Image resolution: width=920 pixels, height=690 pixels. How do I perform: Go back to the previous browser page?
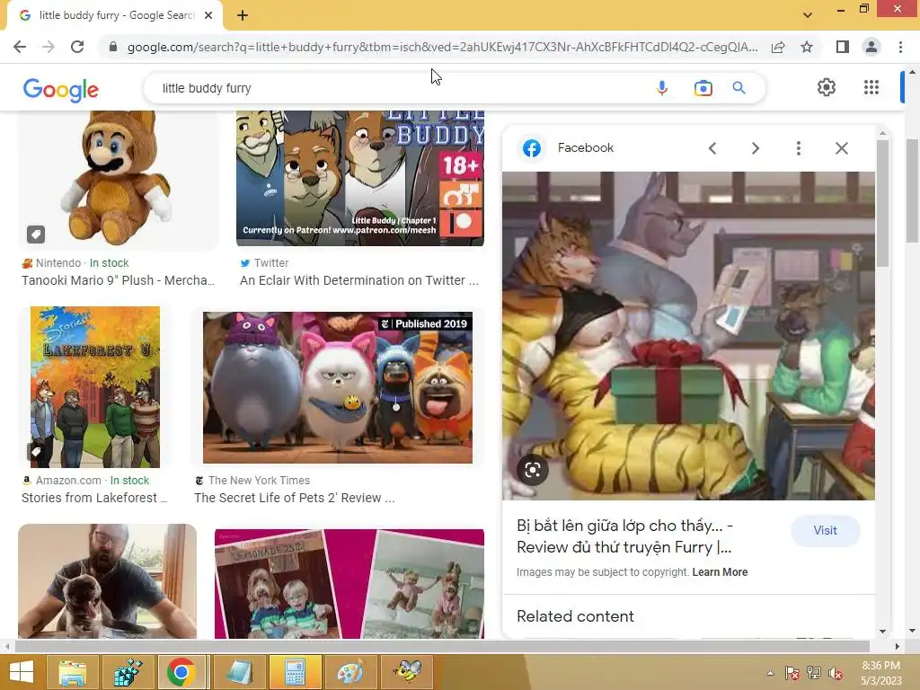20,47
